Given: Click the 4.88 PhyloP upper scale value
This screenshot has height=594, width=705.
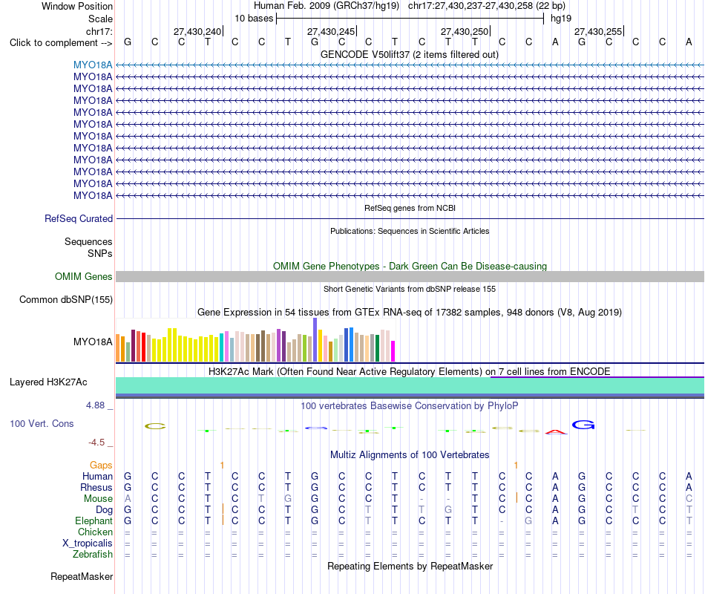Looking at the screenshot, I should click(x=95, y=405).
